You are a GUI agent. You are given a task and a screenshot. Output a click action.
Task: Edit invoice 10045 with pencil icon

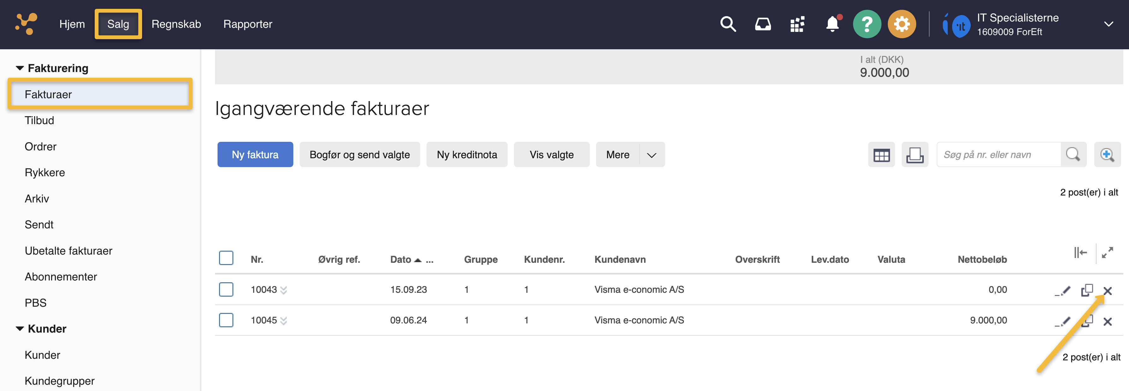point(1063,321)
